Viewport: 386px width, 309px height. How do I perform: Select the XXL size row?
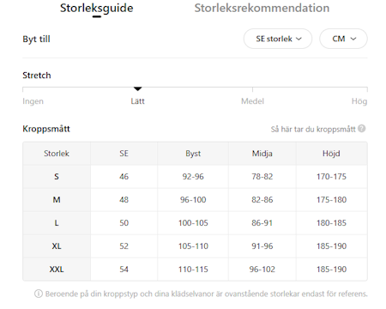195,270
